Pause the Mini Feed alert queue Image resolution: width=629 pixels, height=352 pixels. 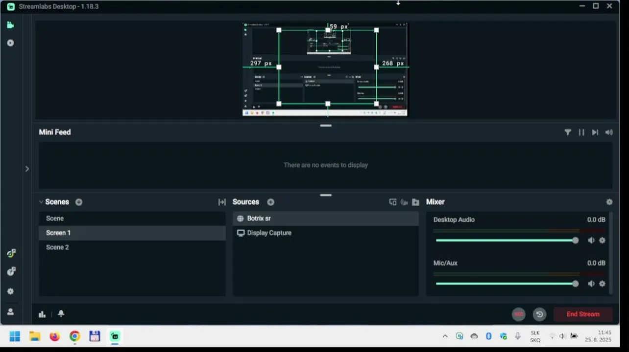pyautogui.click(x=581, y=132)
